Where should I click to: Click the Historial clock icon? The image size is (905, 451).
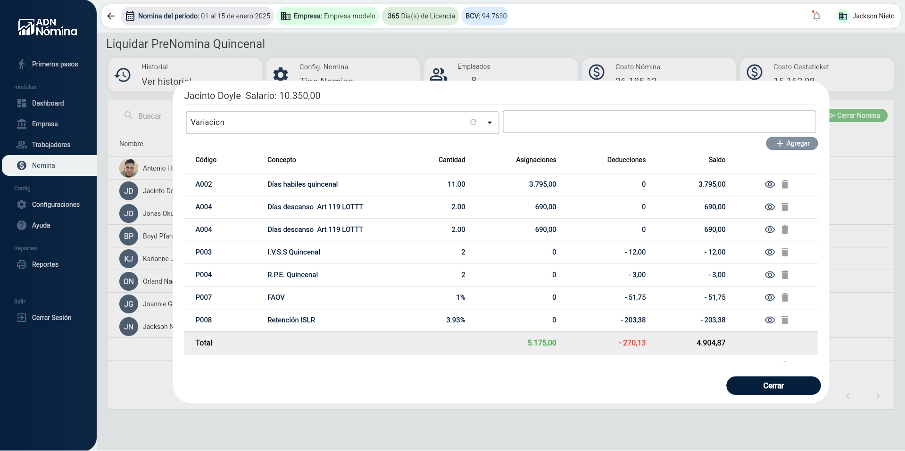123,74
